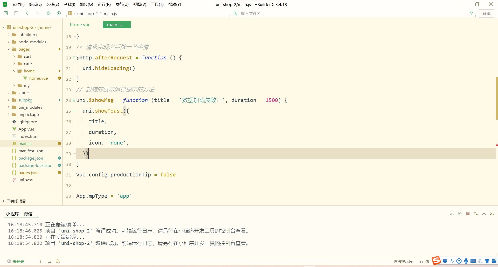498x267 pixels.
Task: Collapse the console panel with chevron icon
Action: (x=484, y=214)
